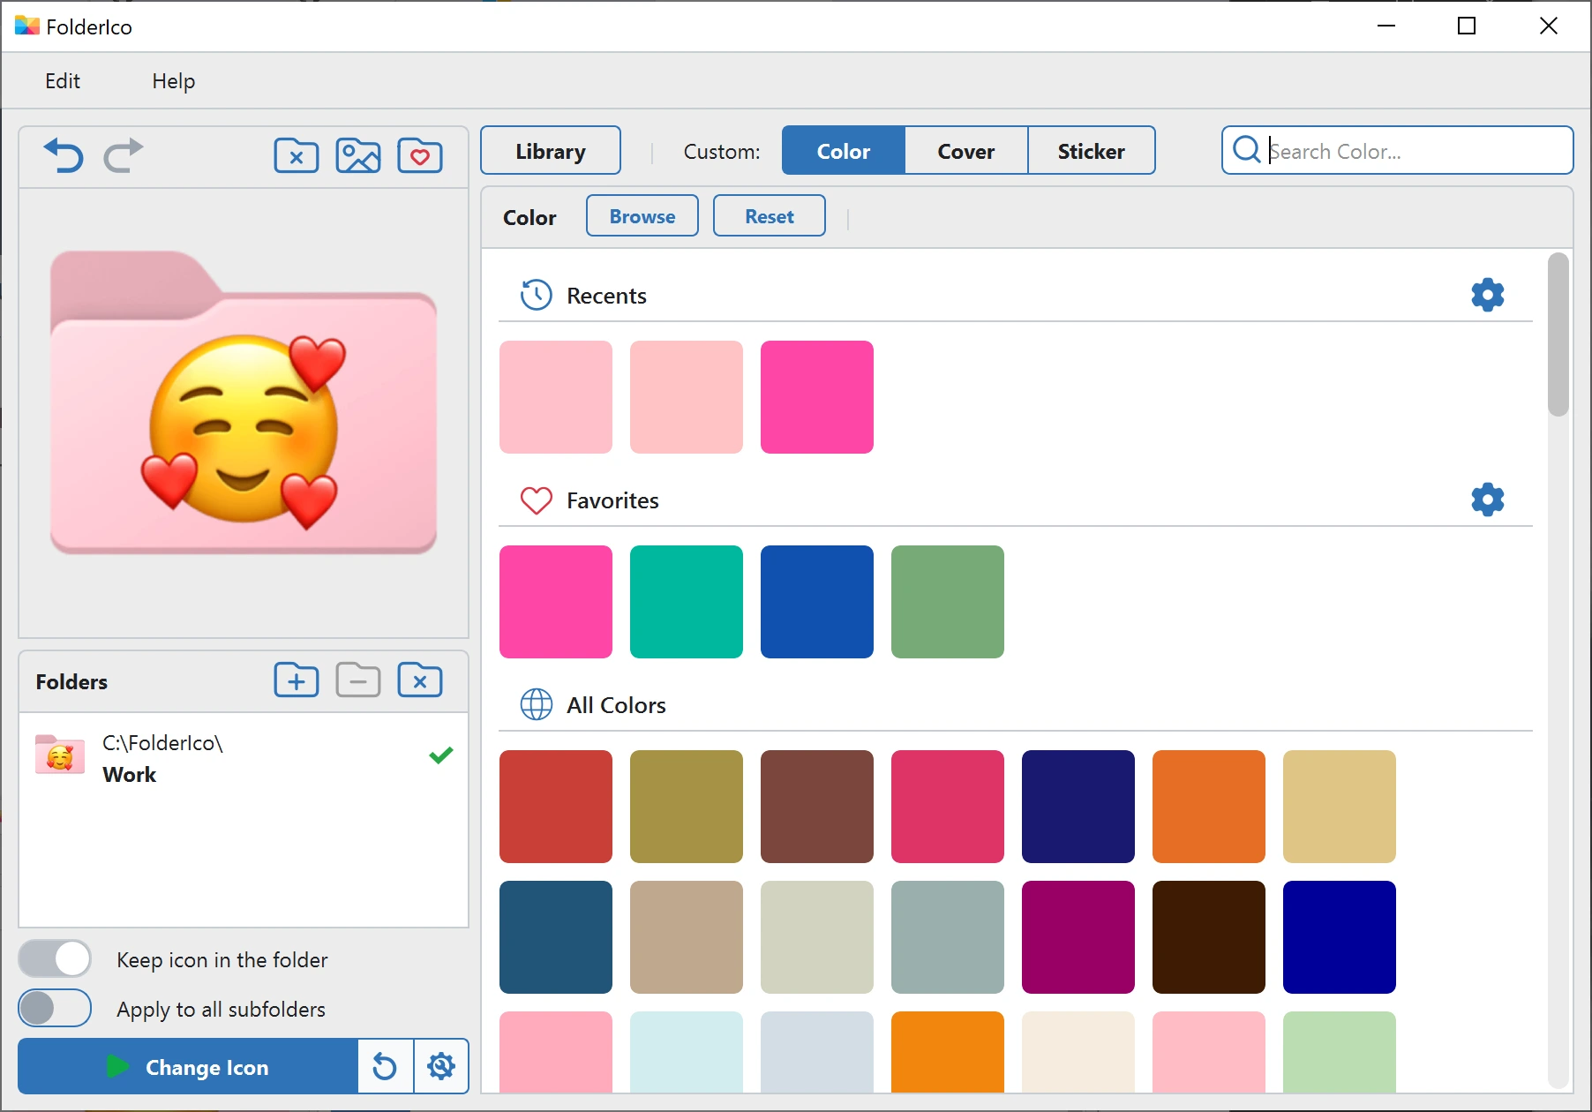The width and height of the screenshot is (1592, 1112).
Task: Open the Library view
Action: pos(551,151)
